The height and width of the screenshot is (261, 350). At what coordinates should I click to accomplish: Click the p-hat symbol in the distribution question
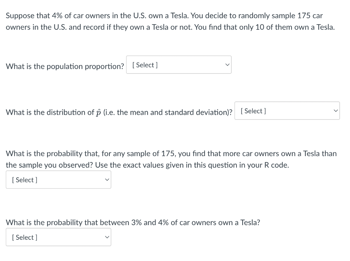click(x=99, y=112)
